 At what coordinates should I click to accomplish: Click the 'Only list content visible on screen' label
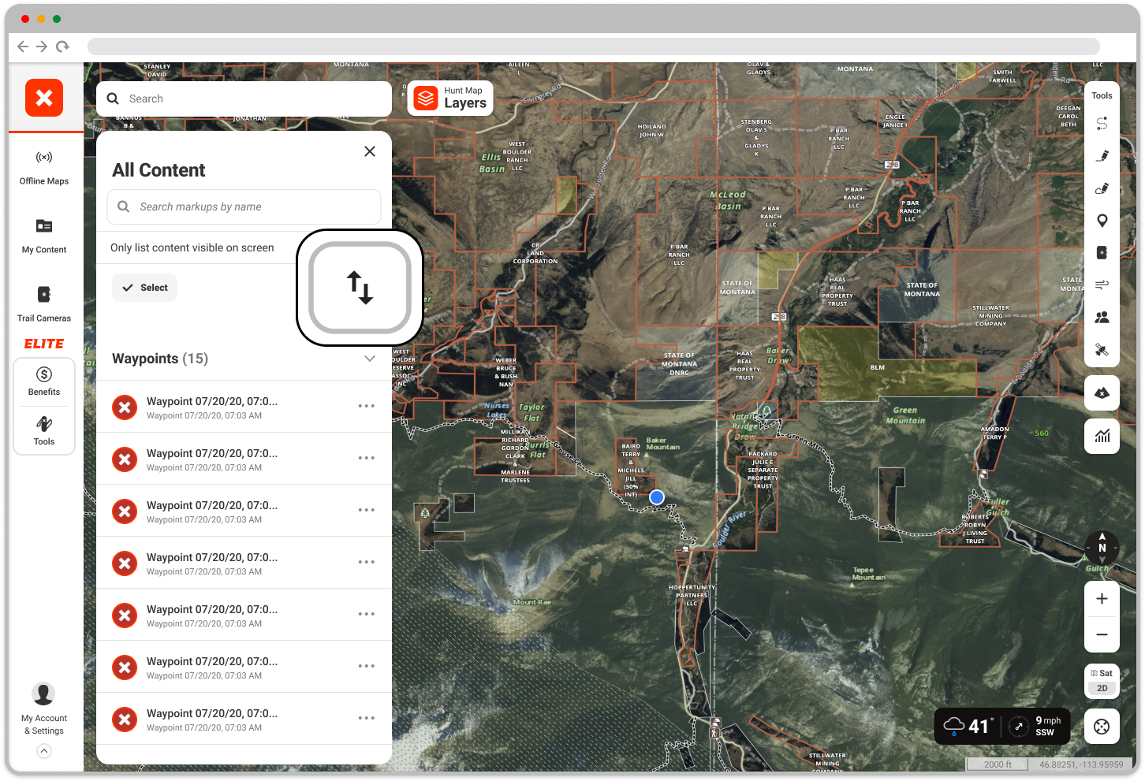[192, 247]
